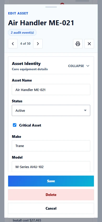The width and height of the screenshot is (102, 222).
Task: Delete this asset
Action: click(51, 195)
